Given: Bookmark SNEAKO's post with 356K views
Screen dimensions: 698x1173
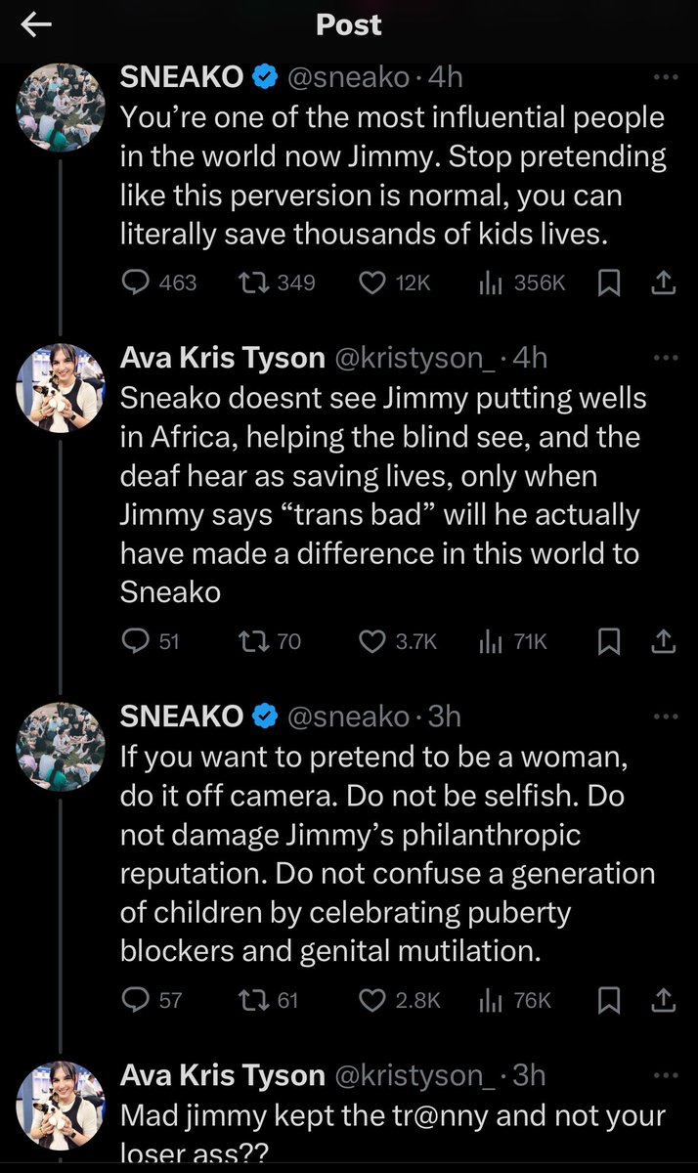Looking at the screenshot, I should coord(609,282).
